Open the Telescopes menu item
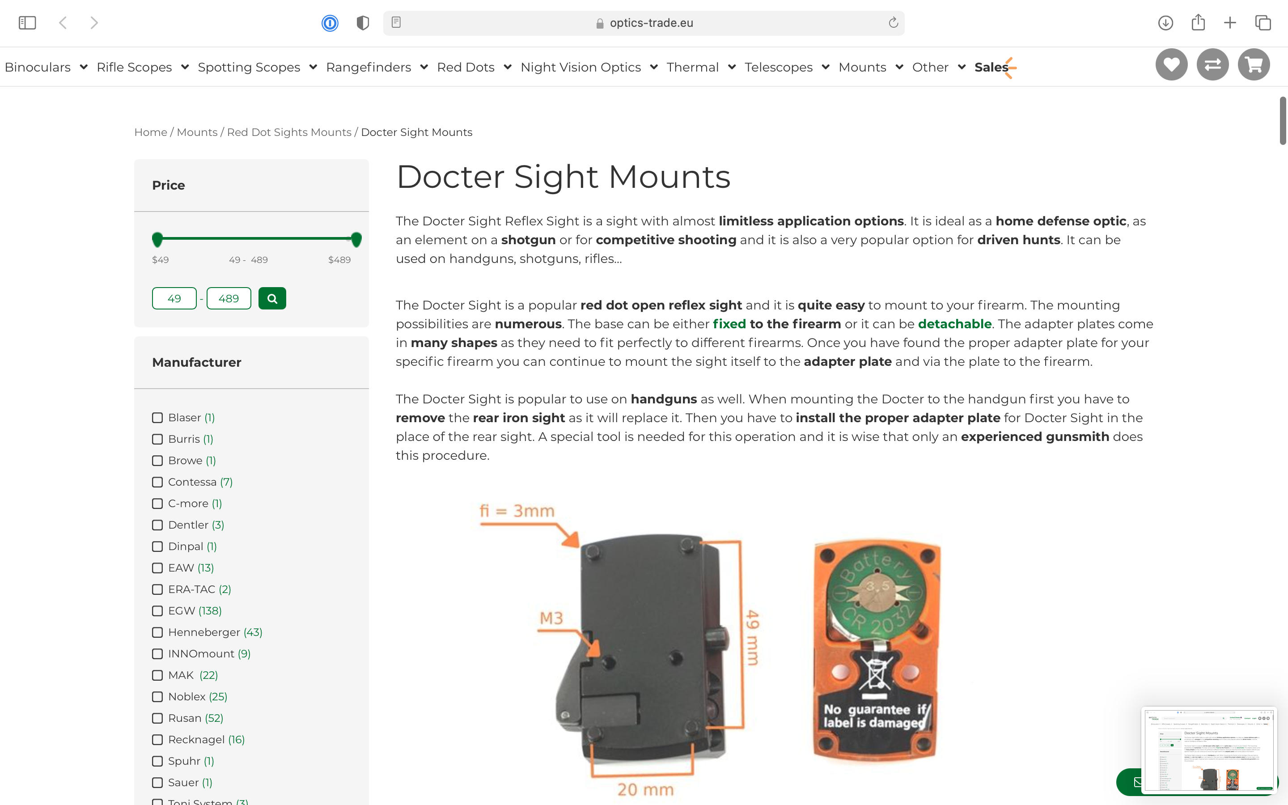Screen dimensions: 1288x805 click(779, 67)
